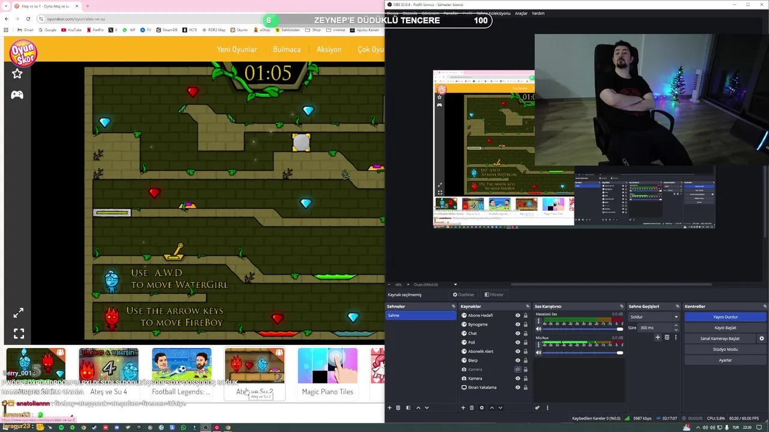Screen dimensions: 769x432
Task: Open the Yardım menu in OBS
Action: (538, 13)
